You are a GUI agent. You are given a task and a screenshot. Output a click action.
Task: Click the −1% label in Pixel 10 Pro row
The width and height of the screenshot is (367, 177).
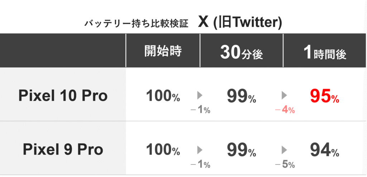pyautogui.click(x=200, y=110)
